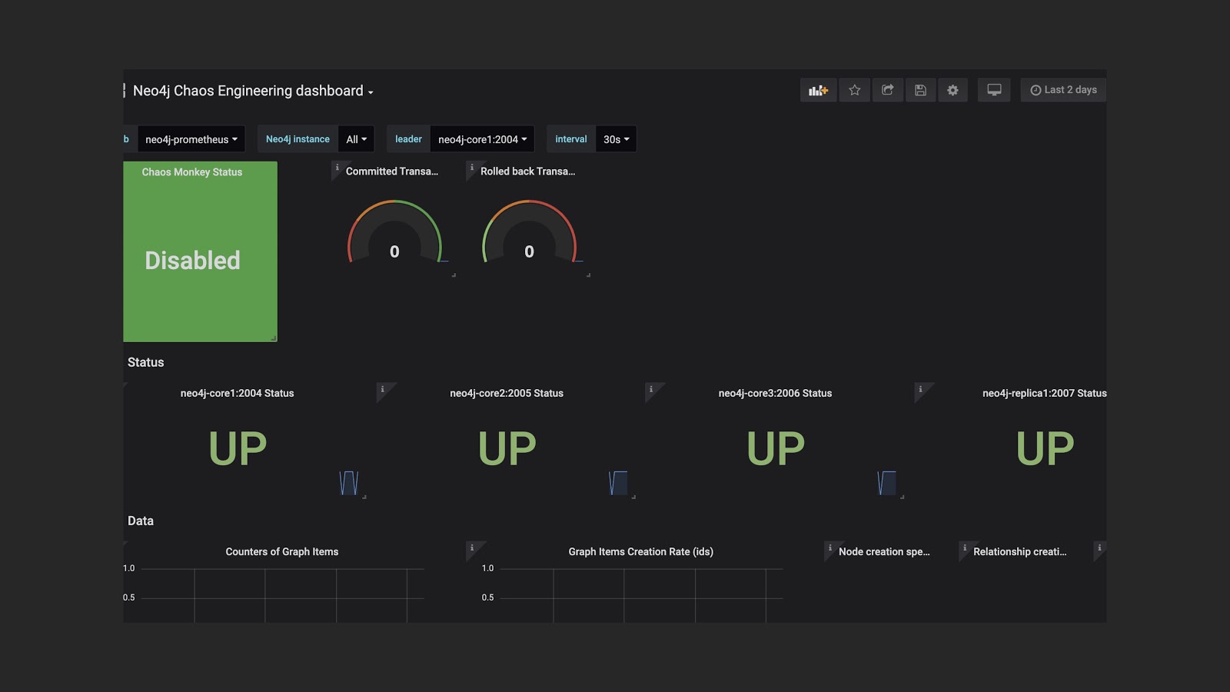This screenshot has width=1230, height=692.
Task: Click the Add panel icon
Action: (x=818, y=90)
